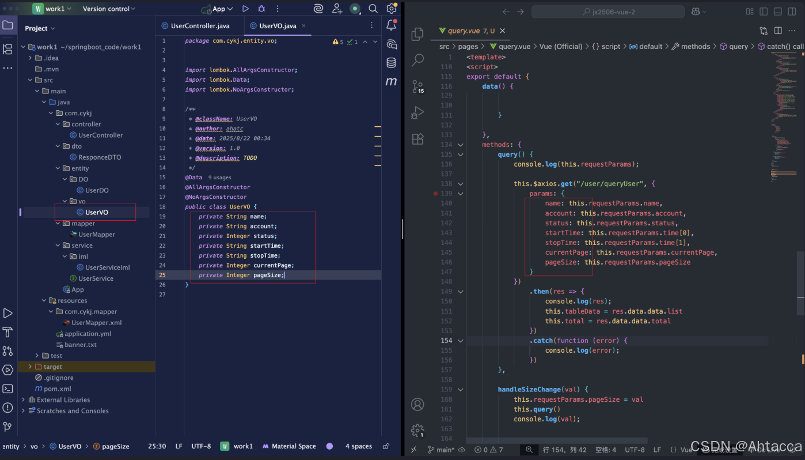
Task: Open VS Code Explorer files icon
Action: click(x=417, y=35)
